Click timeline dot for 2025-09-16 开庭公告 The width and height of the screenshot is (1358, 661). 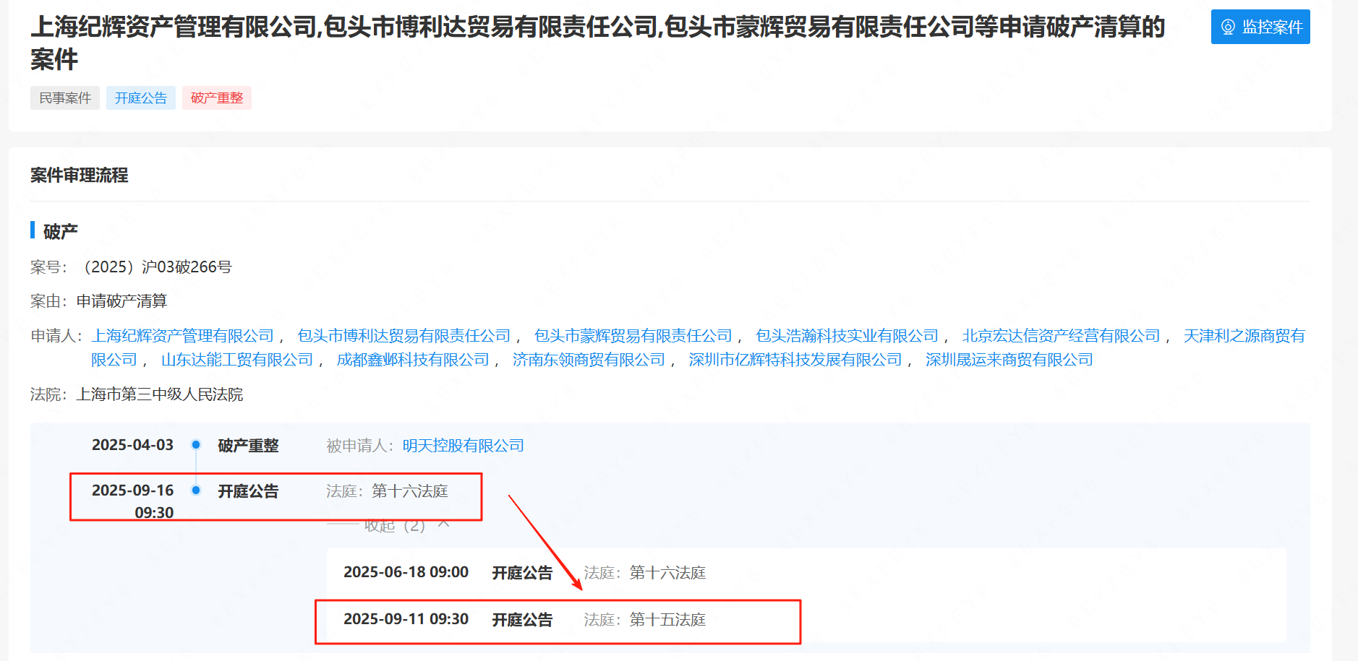click(x=196, y=491)
